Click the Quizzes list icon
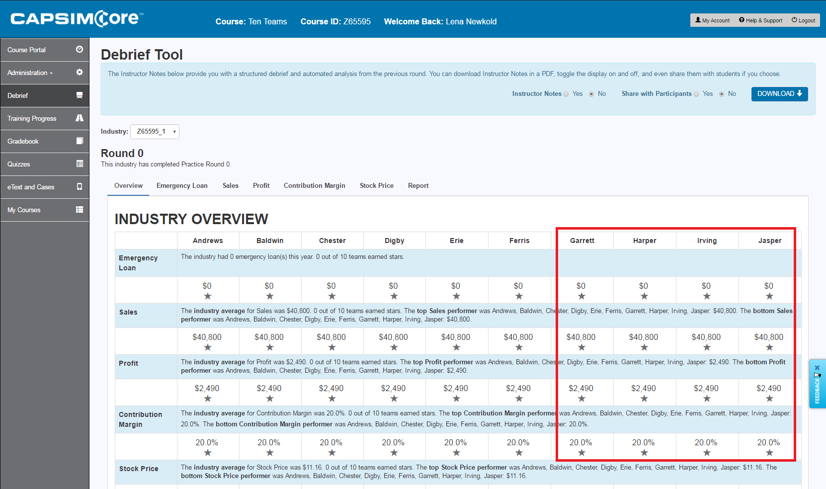Image resolution: width=826 pixels, height=489 pixels. click(80, 163)
